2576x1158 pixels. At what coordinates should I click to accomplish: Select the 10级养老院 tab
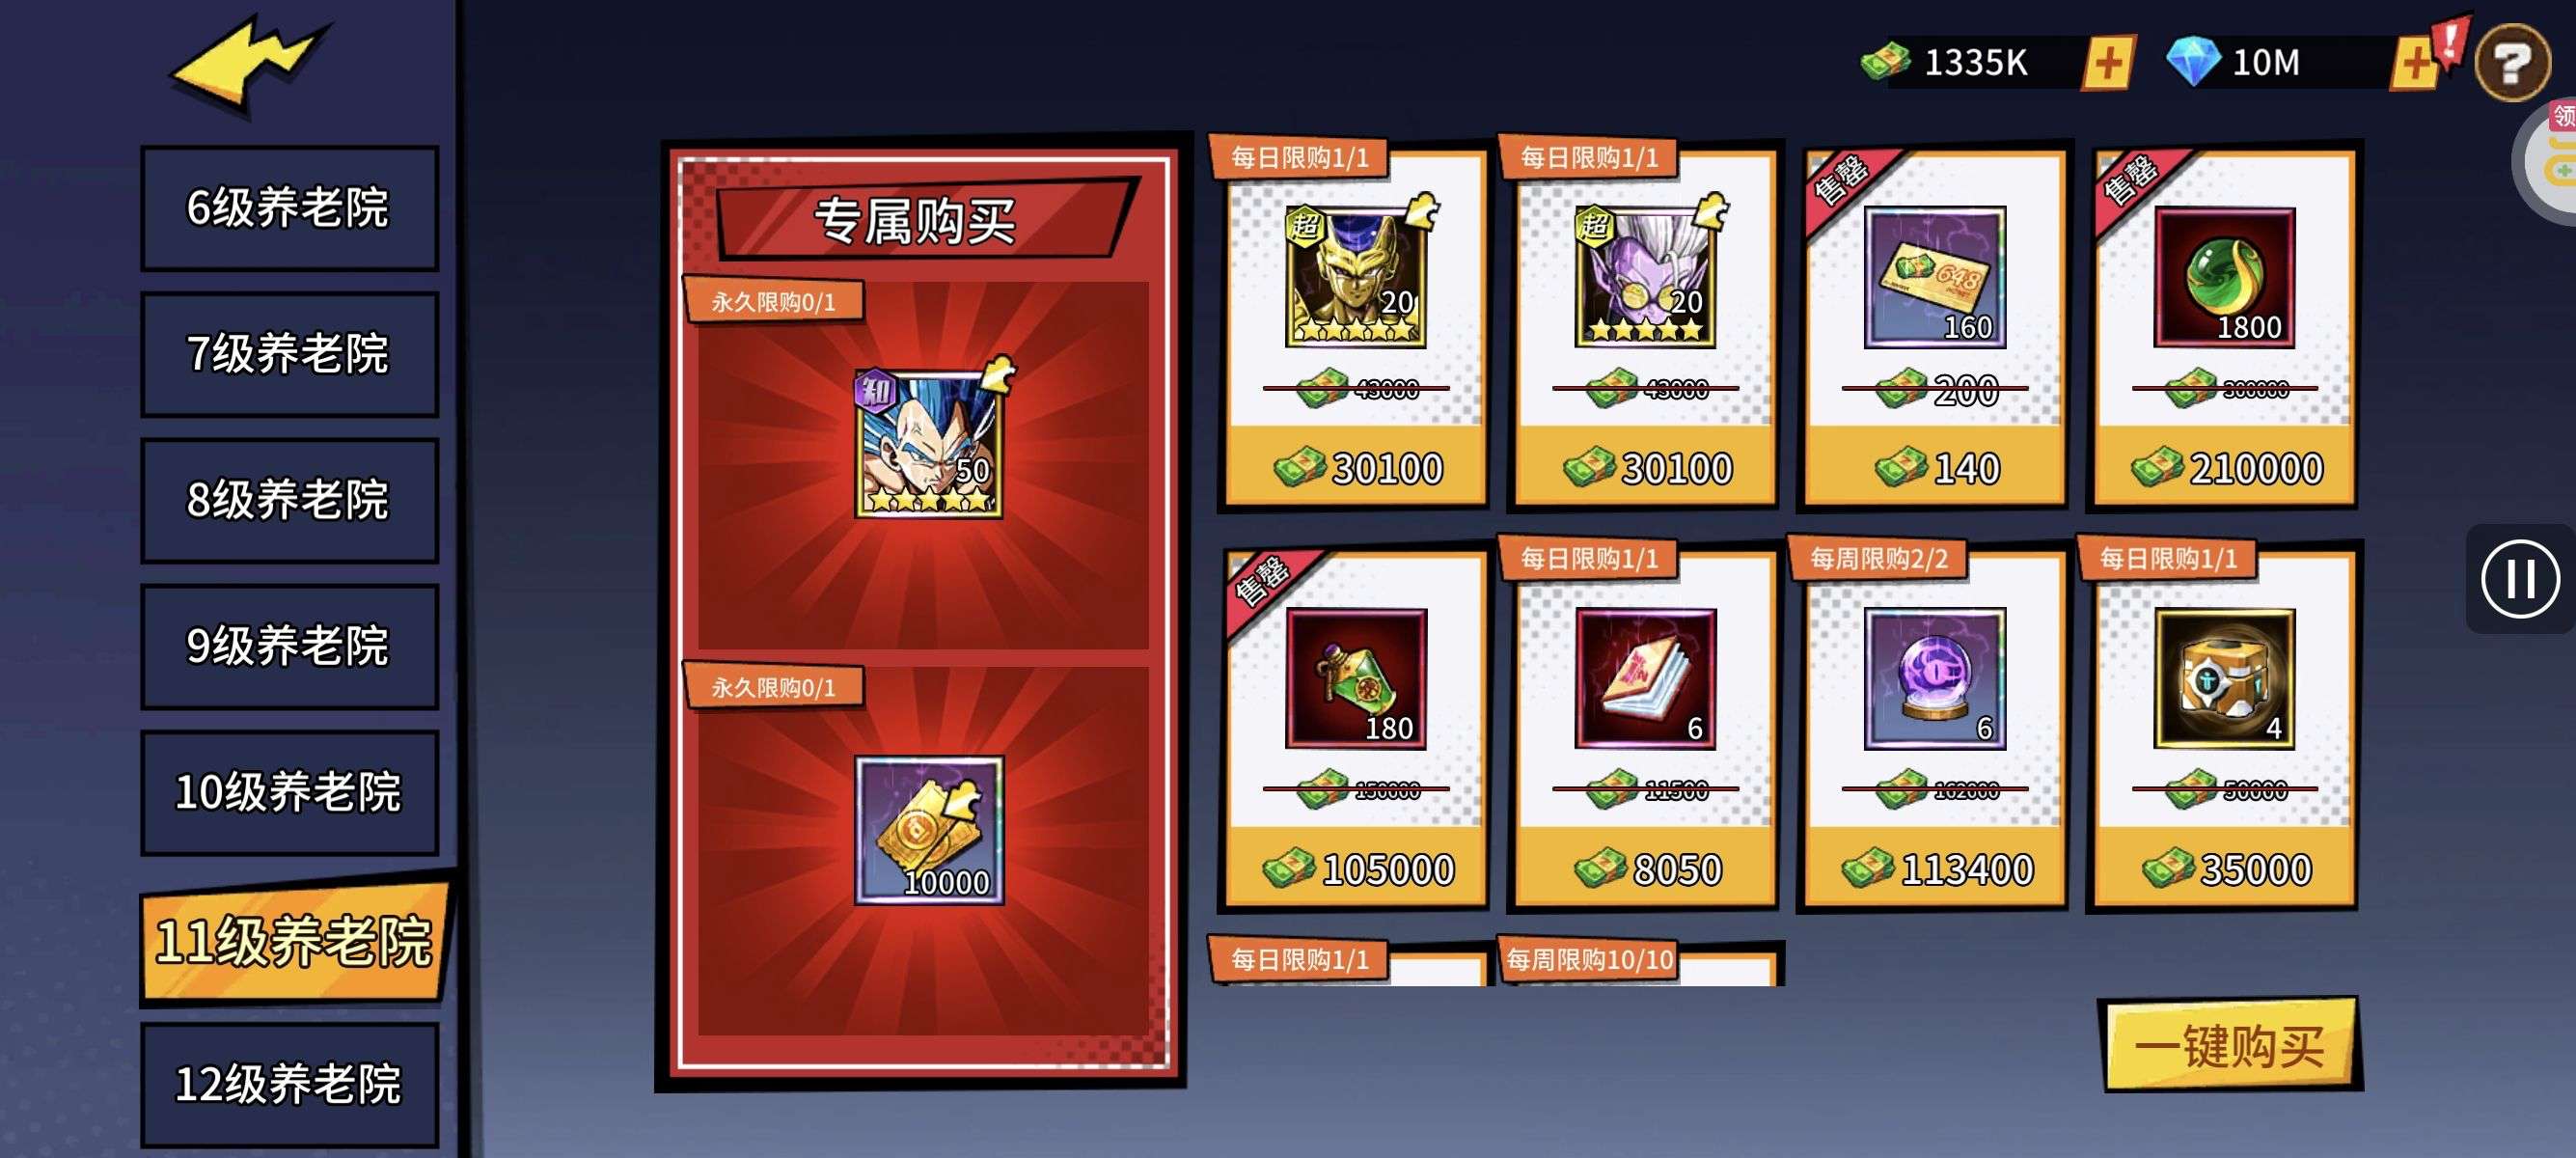pos(289,792)
